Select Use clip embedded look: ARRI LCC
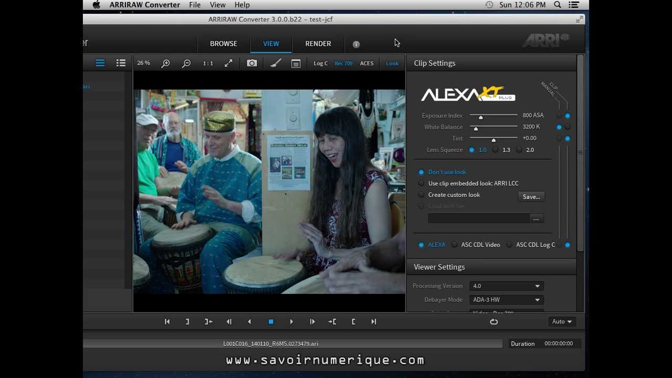Viewport: 672px width, 378px height. tap(421, 184)
